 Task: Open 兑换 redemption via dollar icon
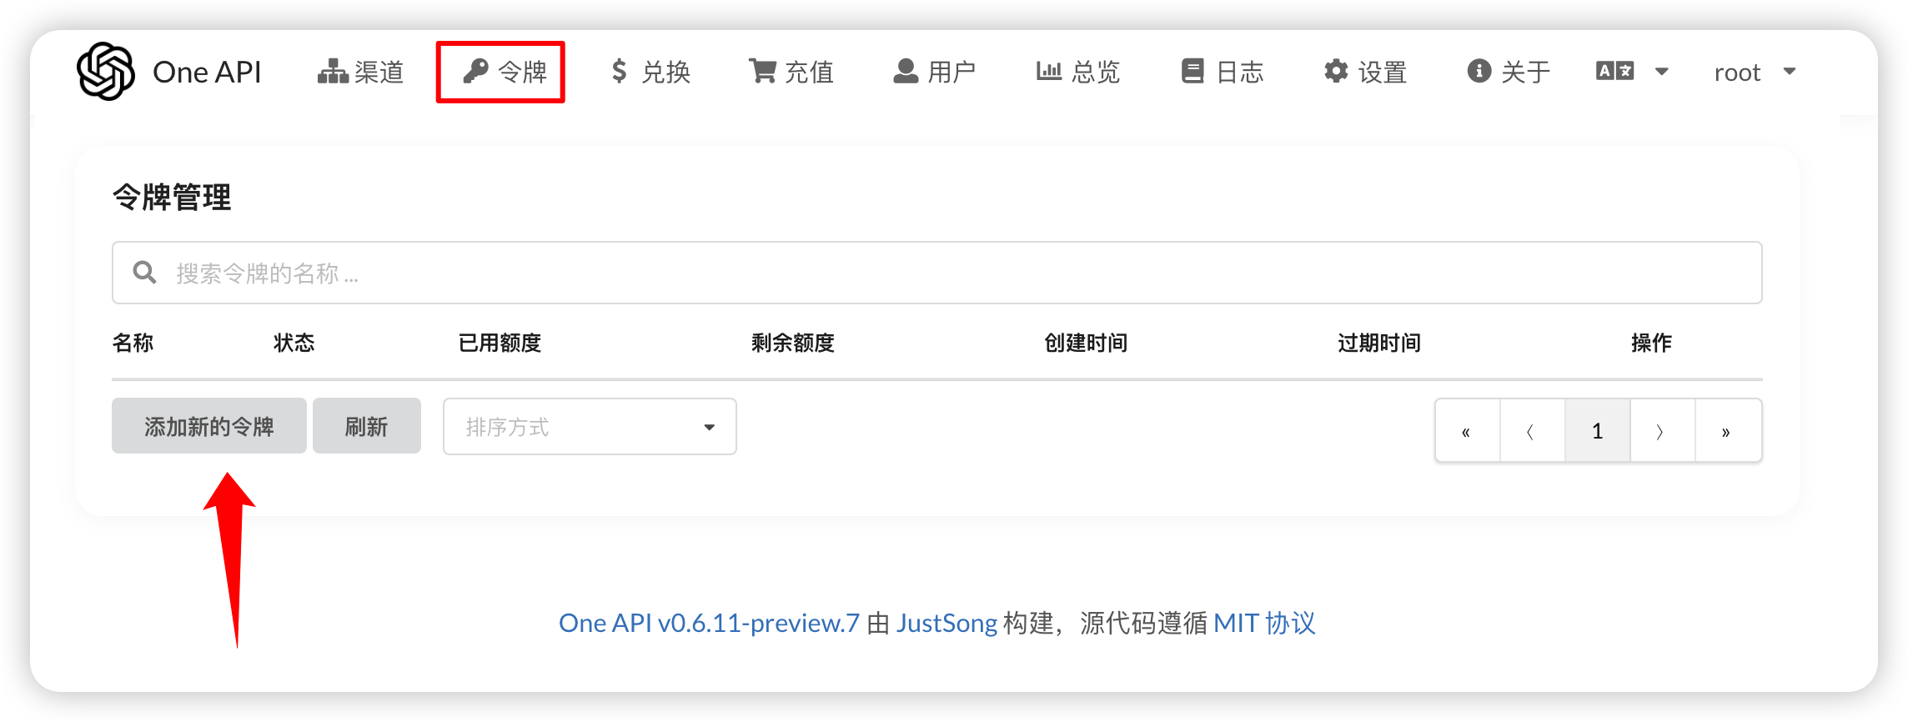pyautogui.click(x=650, y=72)
